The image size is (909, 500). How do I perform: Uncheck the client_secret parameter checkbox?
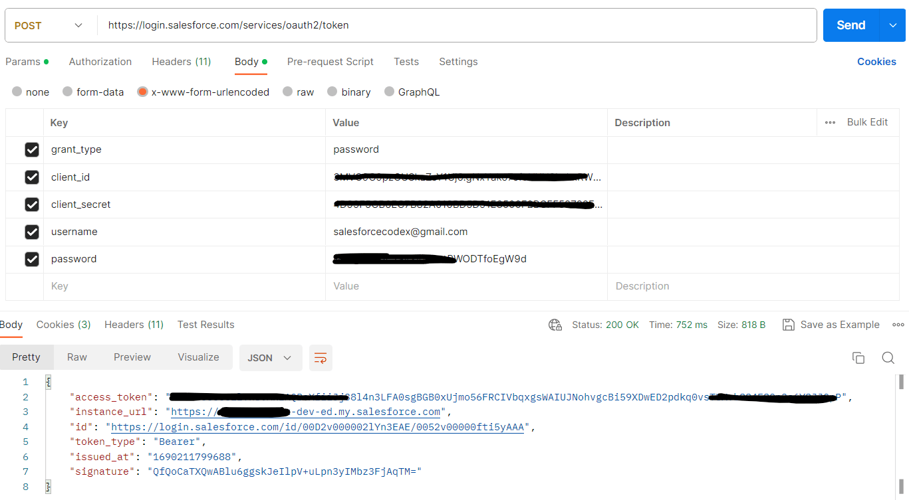coord(32,205)
